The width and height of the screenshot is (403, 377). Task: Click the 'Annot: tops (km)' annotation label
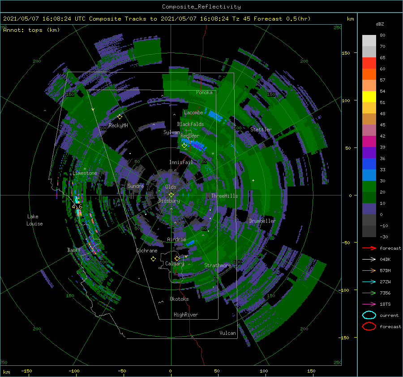(x=31, y=30)
